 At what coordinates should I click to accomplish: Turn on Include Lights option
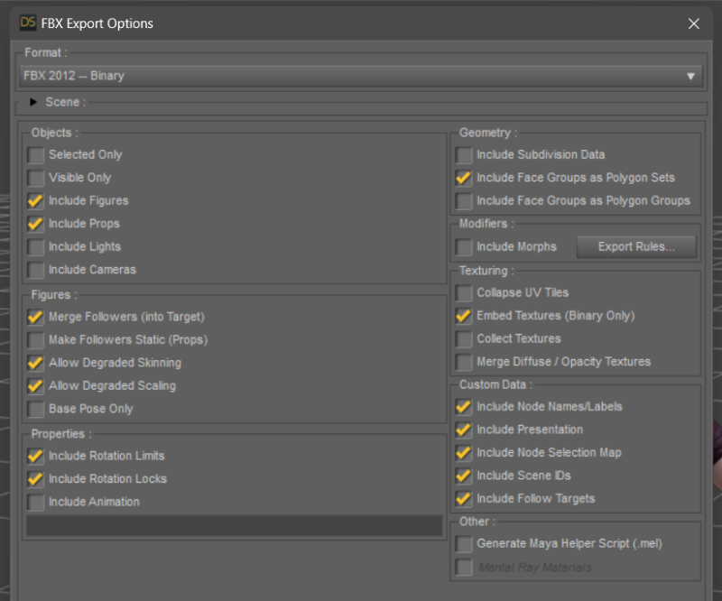point(36,246)
